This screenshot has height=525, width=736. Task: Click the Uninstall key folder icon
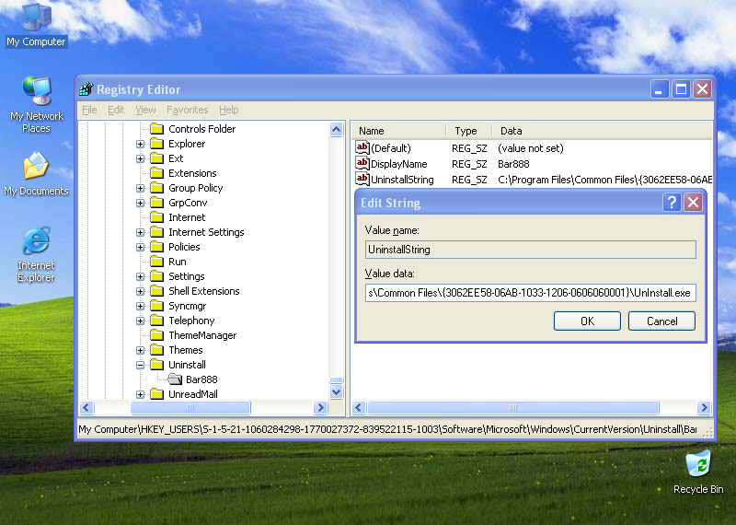pyautogui.click(x=156, y=364)
